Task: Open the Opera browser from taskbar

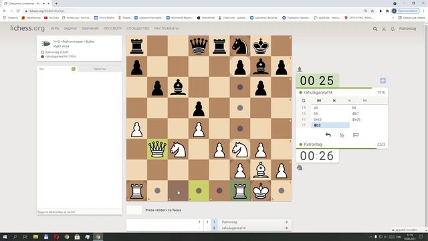Action: click(56, 236)
